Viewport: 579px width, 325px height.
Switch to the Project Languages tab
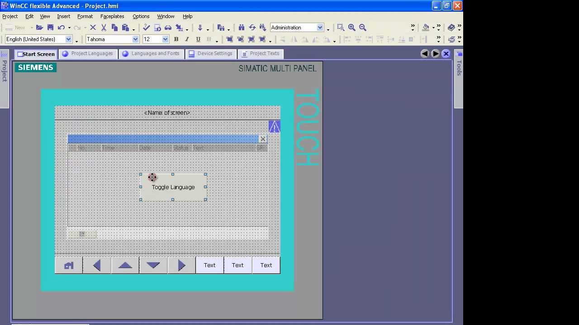[x=88, y=54]
